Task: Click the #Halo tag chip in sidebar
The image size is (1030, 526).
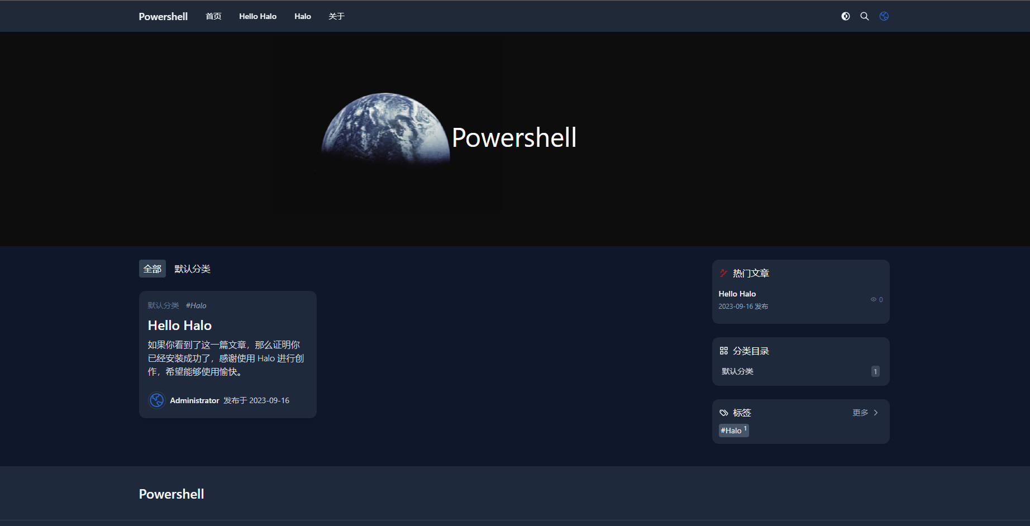Action: point(733,431)
